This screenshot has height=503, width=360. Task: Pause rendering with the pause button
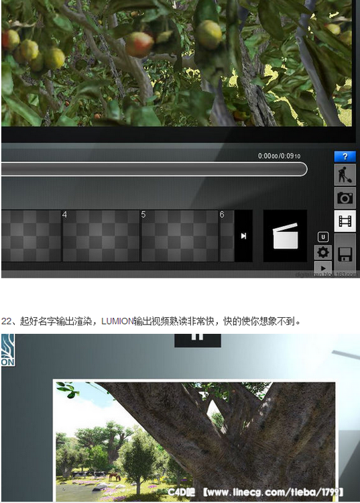click(x=198, y=339)
